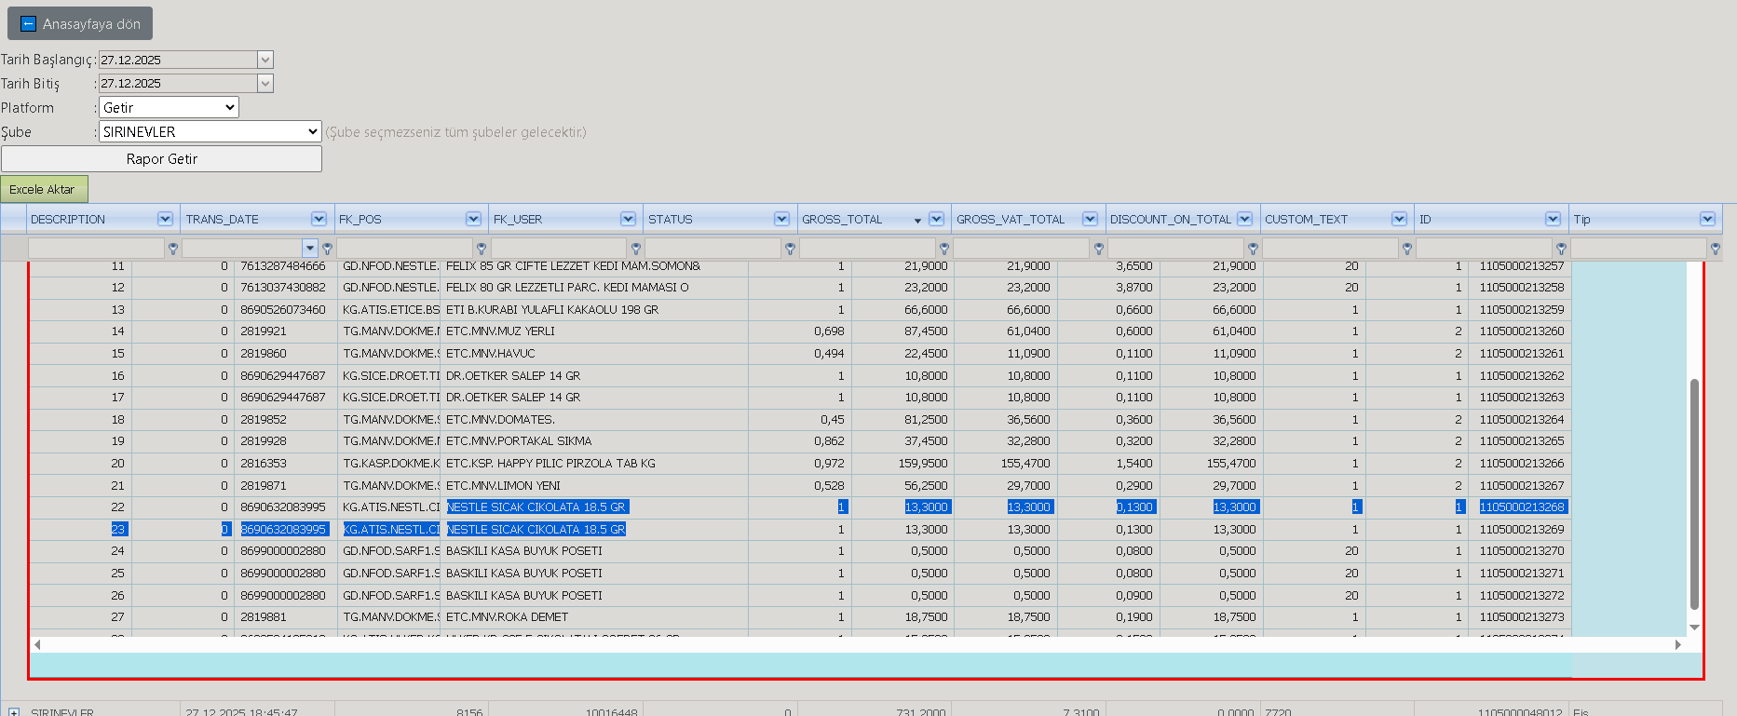This screenshot has width=1737, height=716.
Task: Select the ETC.MNV.HAVUC cell
Action: (x=594, y=354)
